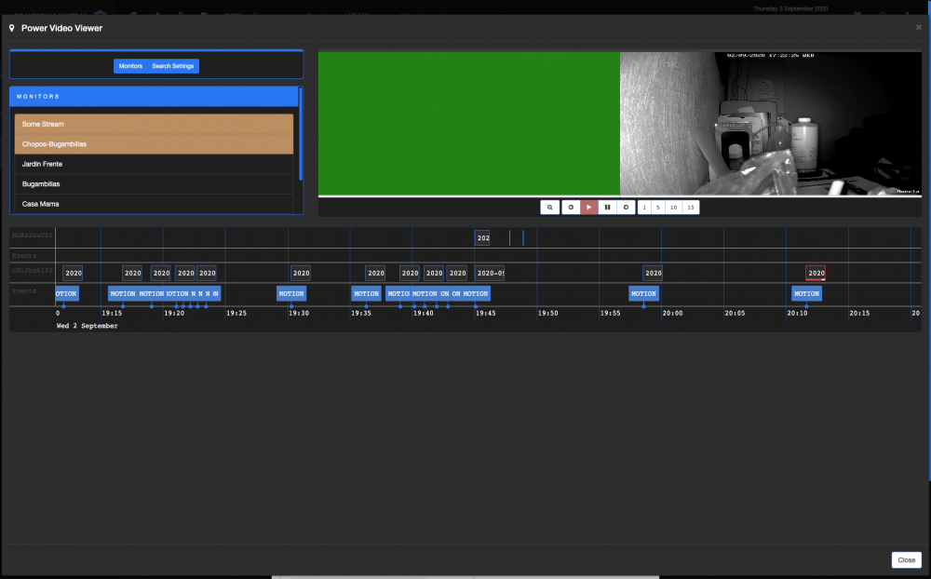The image size is (931, 579).
Task: Pause the video playback
Action: [607, 208]
